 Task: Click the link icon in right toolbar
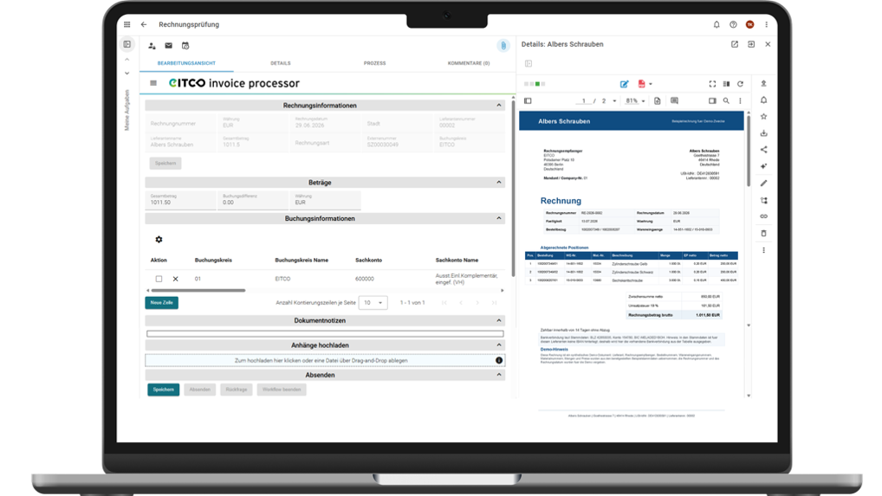click(764, 216)
